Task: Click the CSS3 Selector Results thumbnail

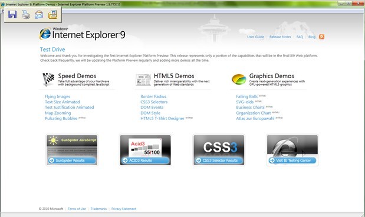Action: (219, 150)
